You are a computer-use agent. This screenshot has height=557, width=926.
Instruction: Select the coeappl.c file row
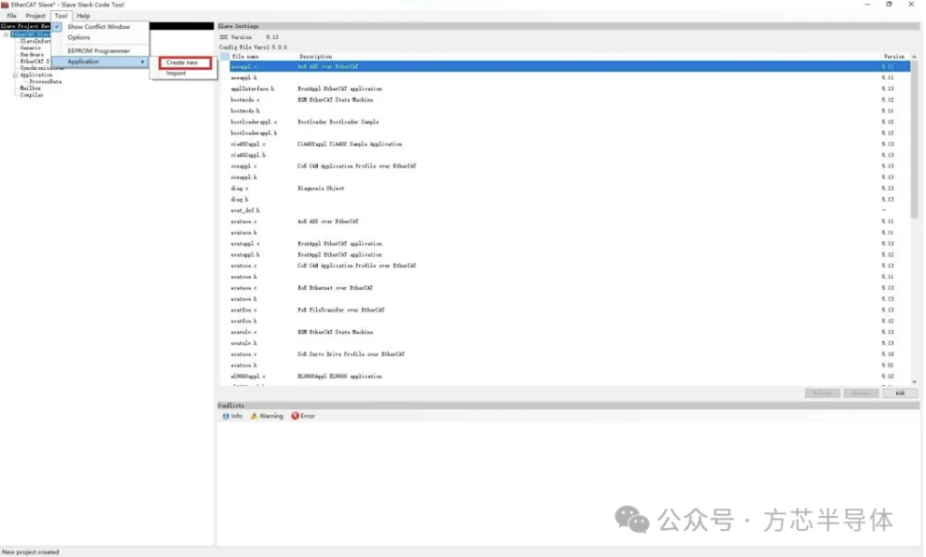[x=570, y=166]
